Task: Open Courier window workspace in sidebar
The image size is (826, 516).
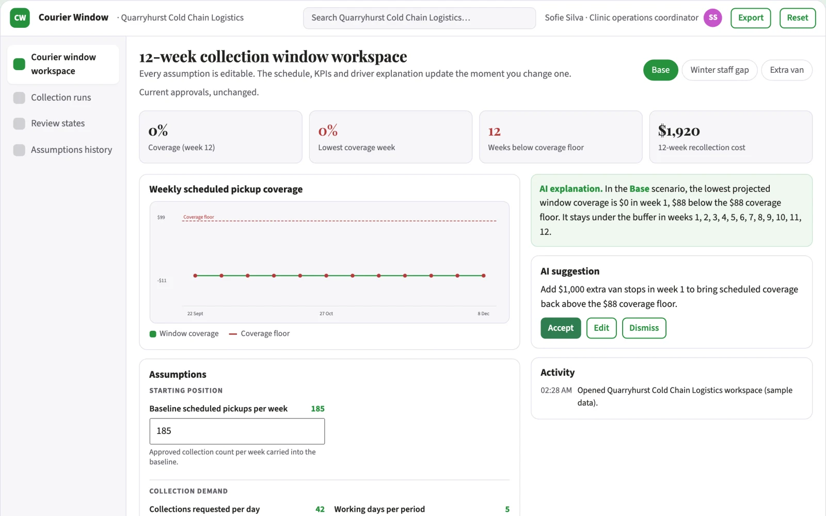Action: click(x=63, y=64)
